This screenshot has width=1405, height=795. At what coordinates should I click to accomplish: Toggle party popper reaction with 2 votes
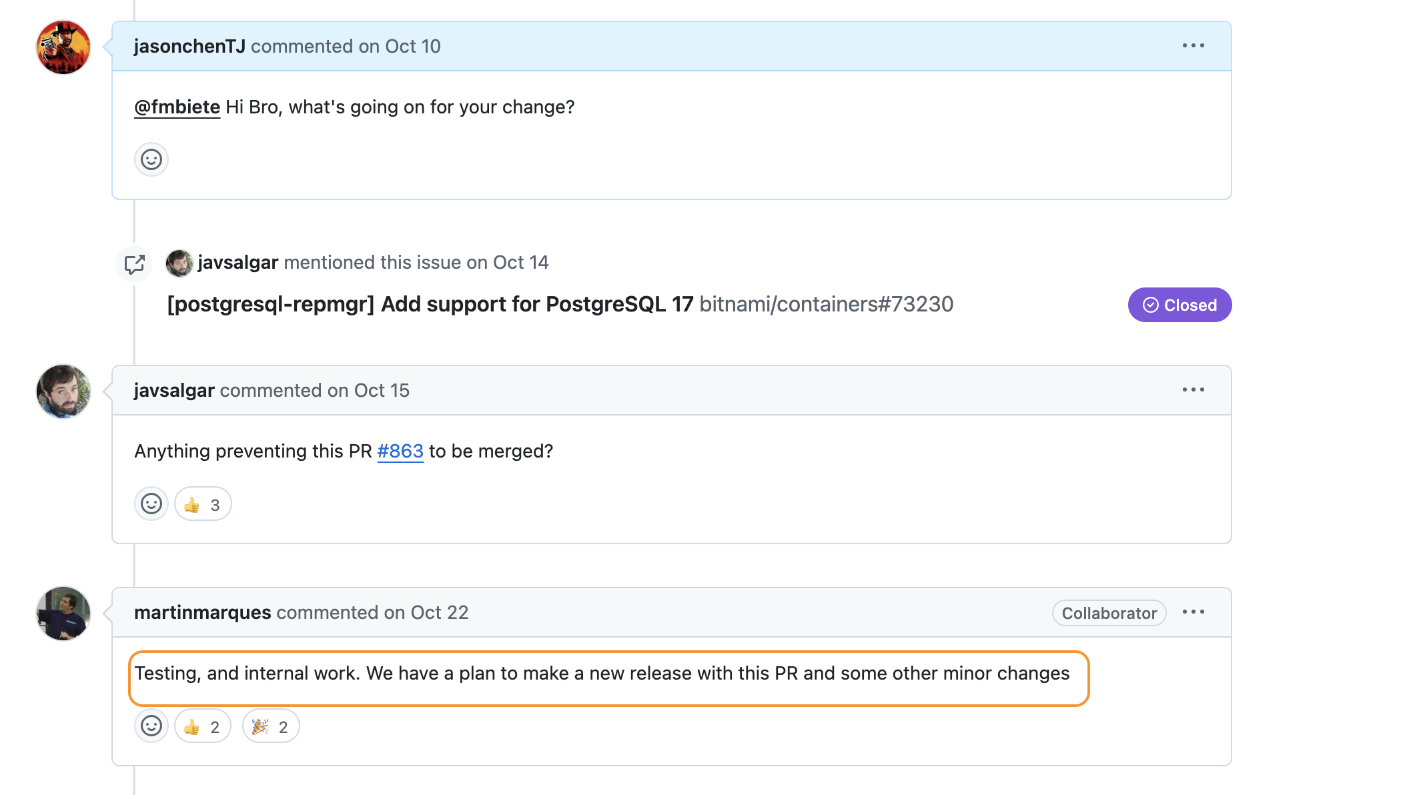pos(271,727)
